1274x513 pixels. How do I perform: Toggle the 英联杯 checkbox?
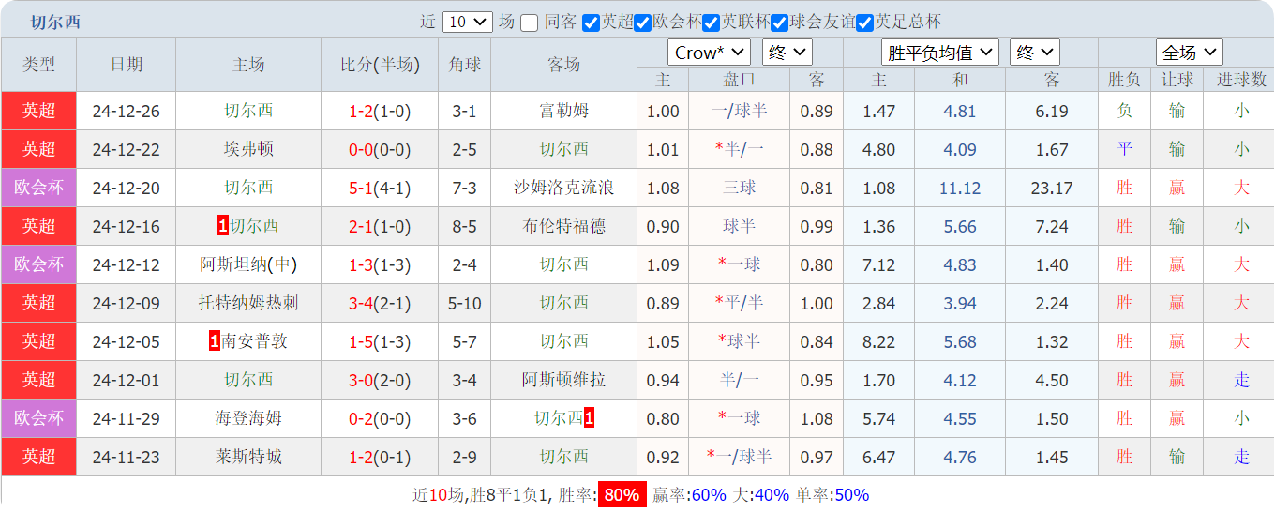pyautogui.click(x=711, y=23)
